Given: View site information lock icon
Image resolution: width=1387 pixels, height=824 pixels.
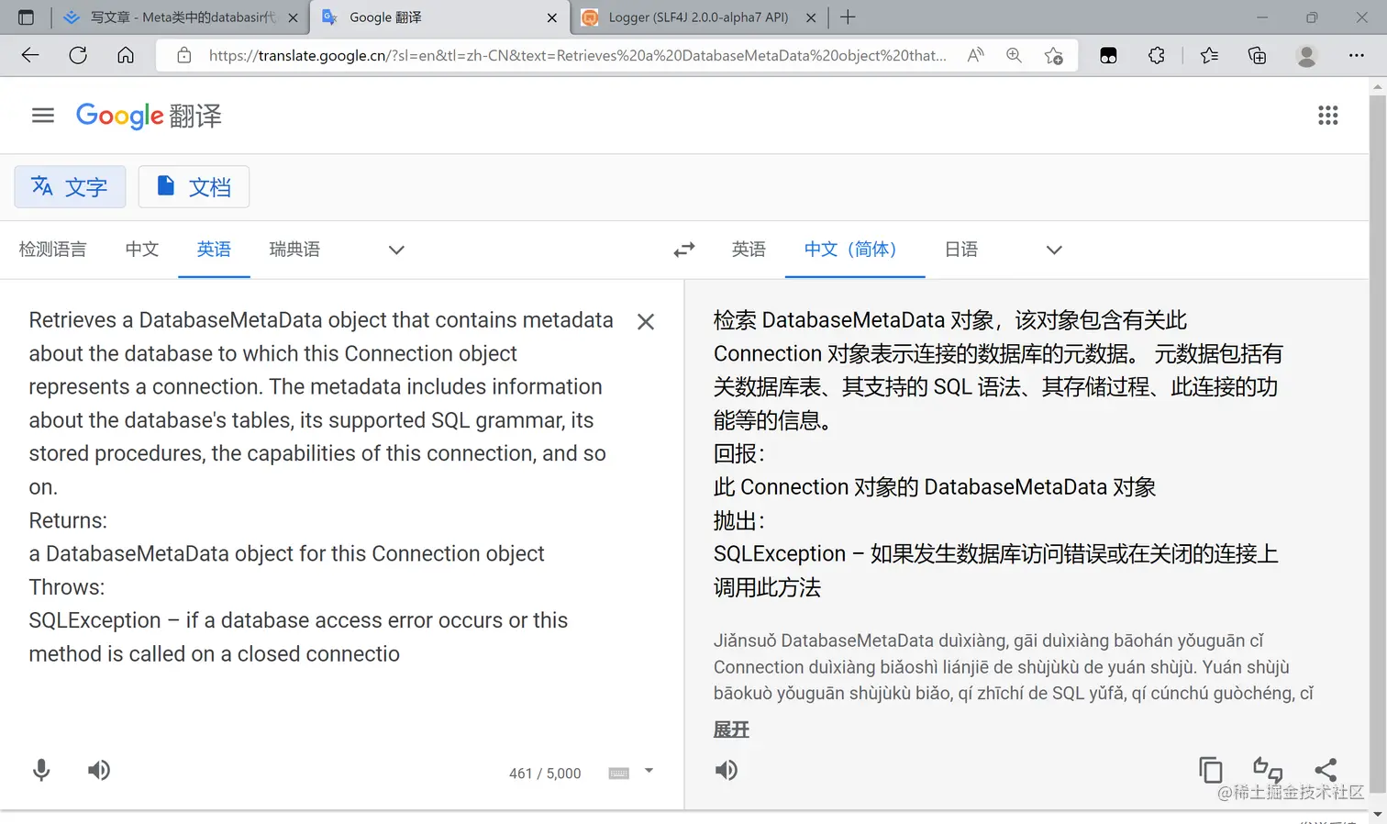Looking at the screenshot, I should [x=184, y=55].
